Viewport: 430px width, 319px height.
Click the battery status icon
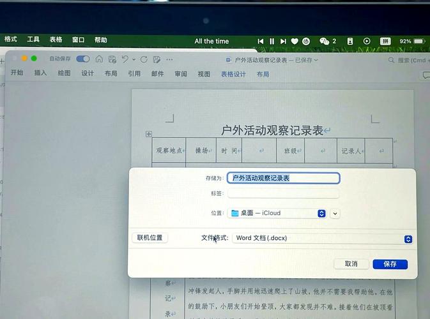coord(420,41)
